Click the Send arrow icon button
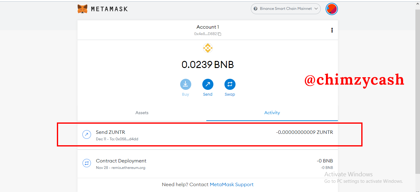This screenshot has width=420, height=192. point(208,84)
